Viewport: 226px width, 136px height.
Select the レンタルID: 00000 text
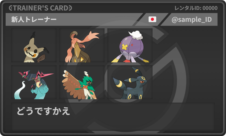(196, 8)
